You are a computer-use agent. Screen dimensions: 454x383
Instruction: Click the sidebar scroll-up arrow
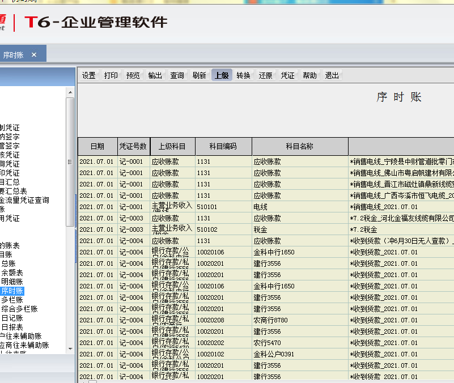[x=70, y=92]
